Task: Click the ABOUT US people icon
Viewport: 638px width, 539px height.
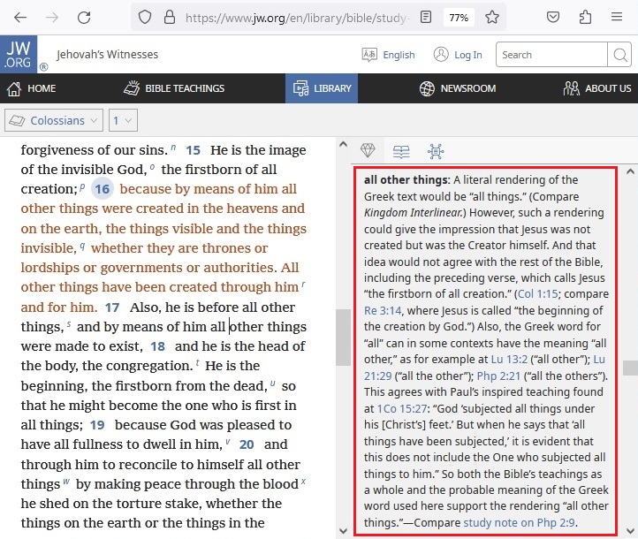Action: [571, 87]
